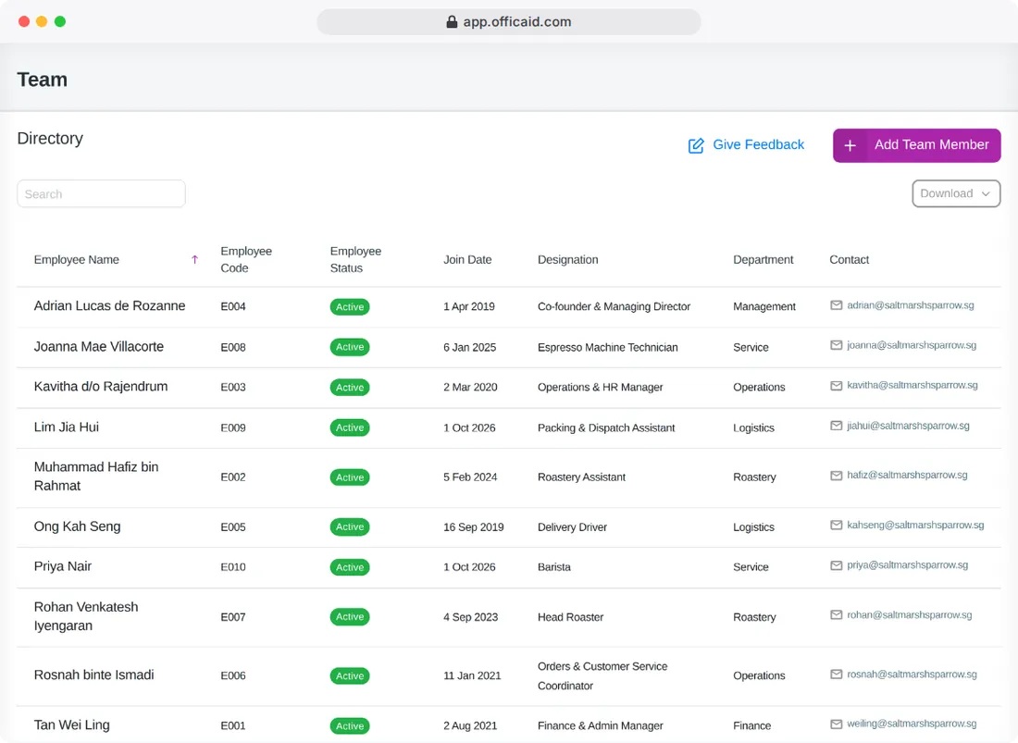The width and height of the screenshot is (1018, 743).
Task: Click the envelope icon beside hafiz@saltmarshsparrow.sg
Action: (837, 476)
